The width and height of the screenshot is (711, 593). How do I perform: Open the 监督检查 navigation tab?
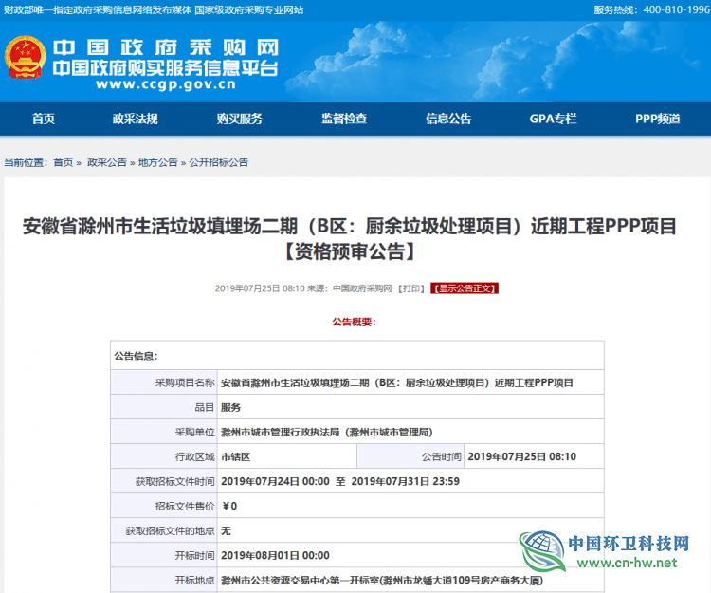(x=344, y=119)
